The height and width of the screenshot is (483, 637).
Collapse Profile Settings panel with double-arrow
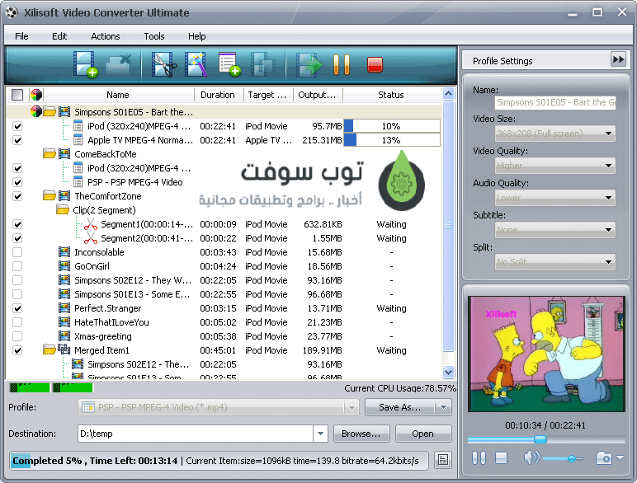click(x=618, y=59)
